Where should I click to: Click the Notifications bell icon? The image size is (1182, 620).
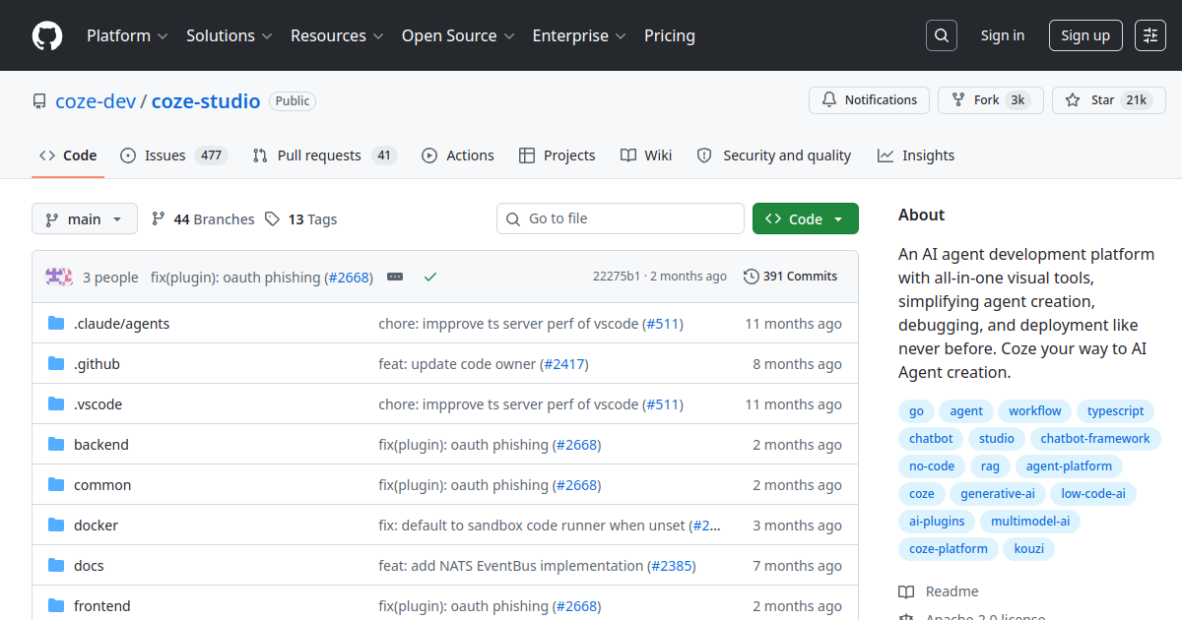tap(829, 100)
